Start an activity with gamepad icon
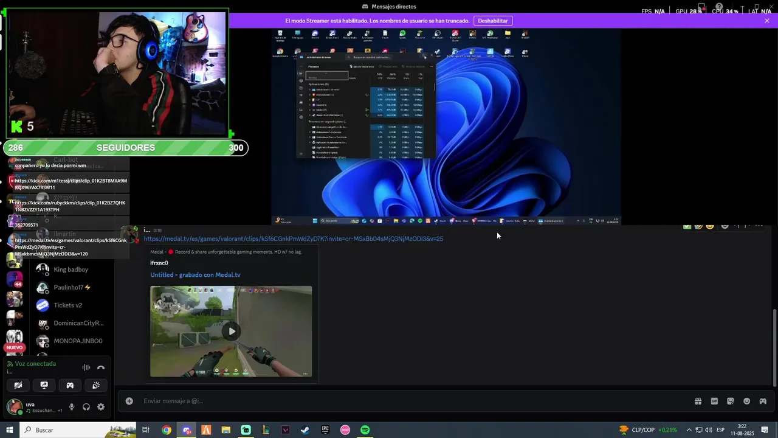The height and width of the screenshot is (438, 778). pyautogui.click(x=70, y=385)
